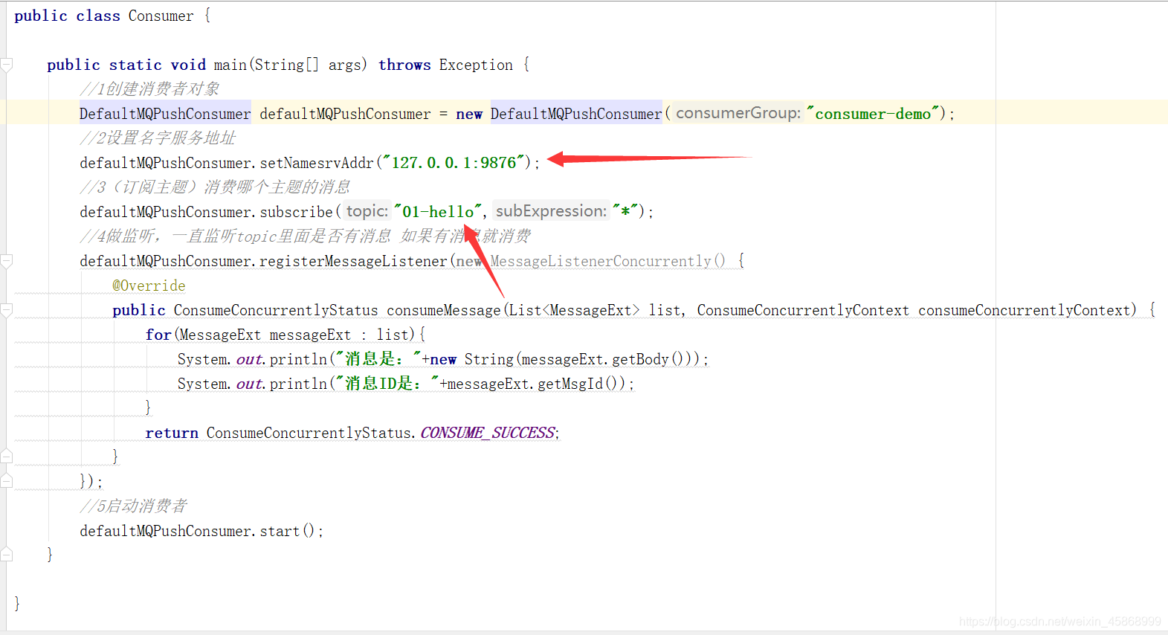
Task: Click the class name Consumer
Action: point(161,16)
